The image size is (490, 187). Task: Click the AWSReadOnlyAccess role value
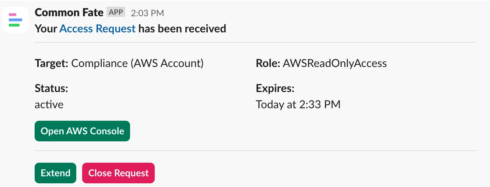(335, 63)
